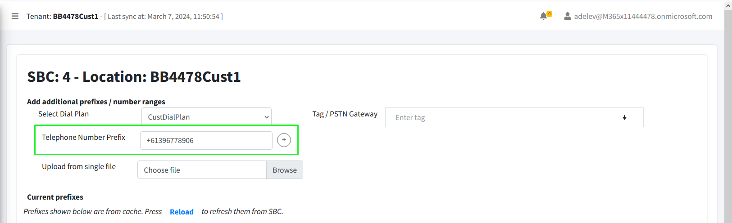Click the Telephone Number Prefix label
This screenshot has width=732, height=223.
(83, 137)
